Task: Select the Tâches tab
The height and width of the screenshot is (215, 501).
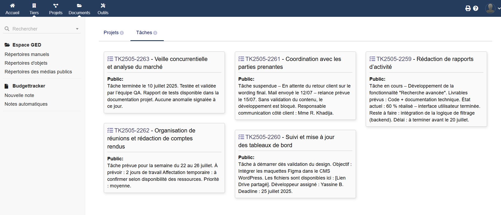Action: point(144,33)
